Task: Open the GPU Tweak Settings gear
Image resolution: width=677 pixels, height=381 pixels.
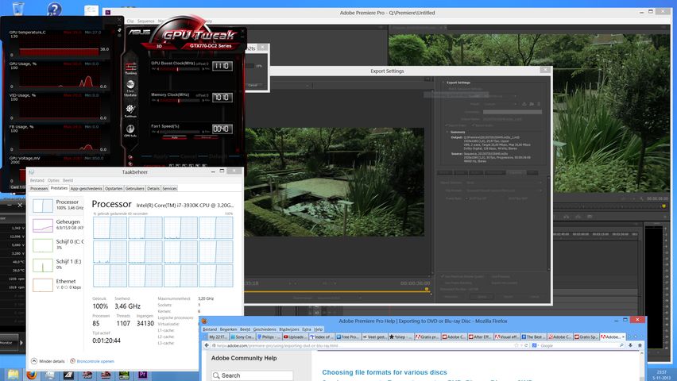Action: [x=130, y=110]
